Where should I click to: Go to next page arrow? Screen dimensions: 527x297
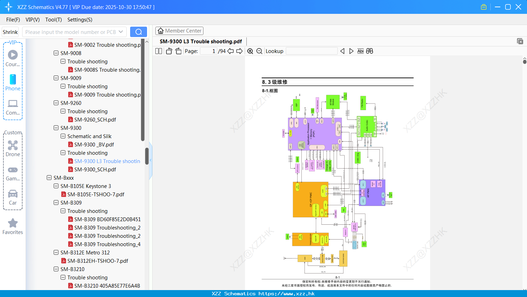[x=239, y=51]
